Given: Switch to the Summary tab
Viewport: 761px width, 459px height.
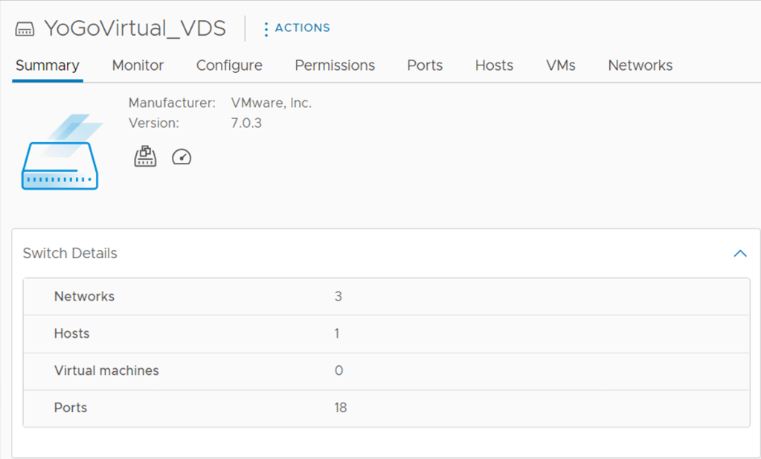Looking at the screenshot, I should tap(48, 65).
